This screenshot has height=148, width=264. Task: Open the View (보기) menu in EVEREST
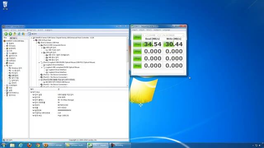[13, 30]
